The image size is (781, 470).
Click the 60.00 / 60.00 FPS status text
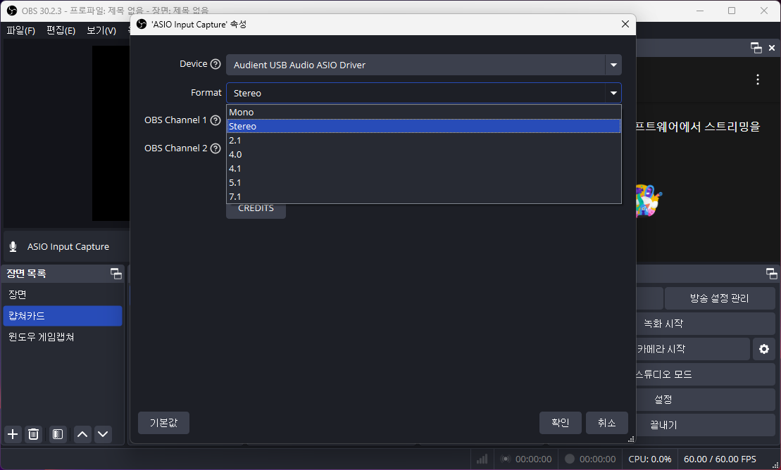(x=720, y=459)
